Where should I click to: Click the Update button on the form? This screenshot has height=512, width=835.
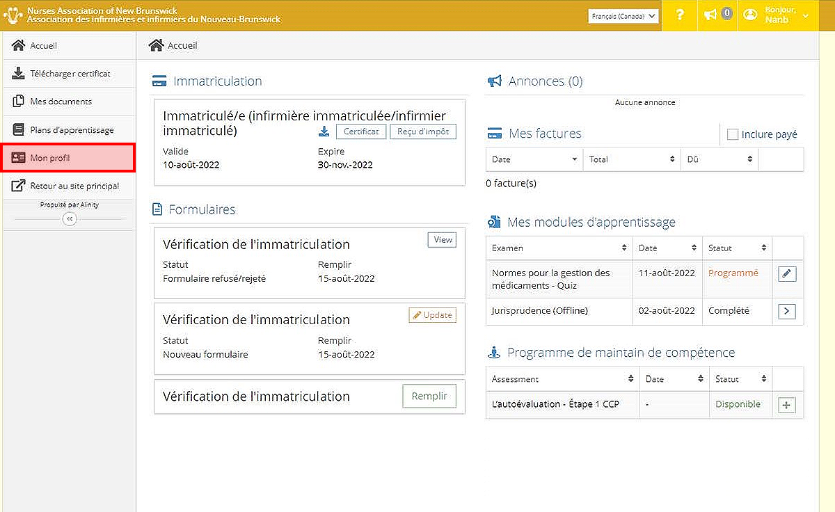[x=432, y=315]
